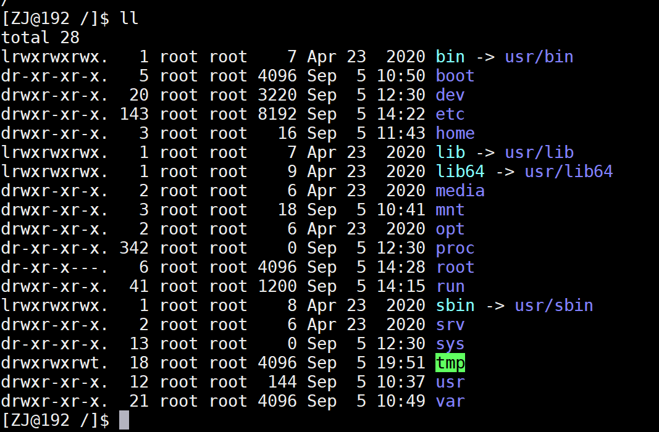Click the cursor block at bottom prompt

(x=124, y=420)
